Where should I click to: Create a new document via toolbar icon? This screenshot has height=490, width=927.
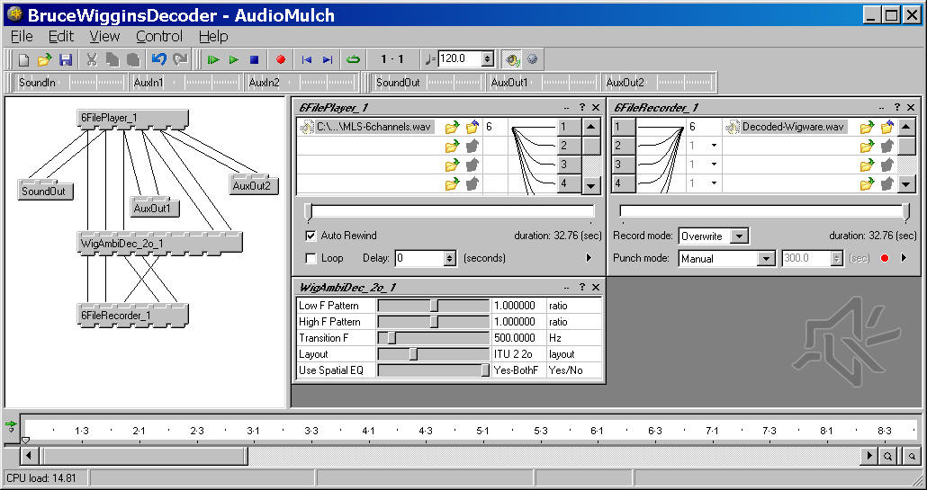(x=23, y=59)
